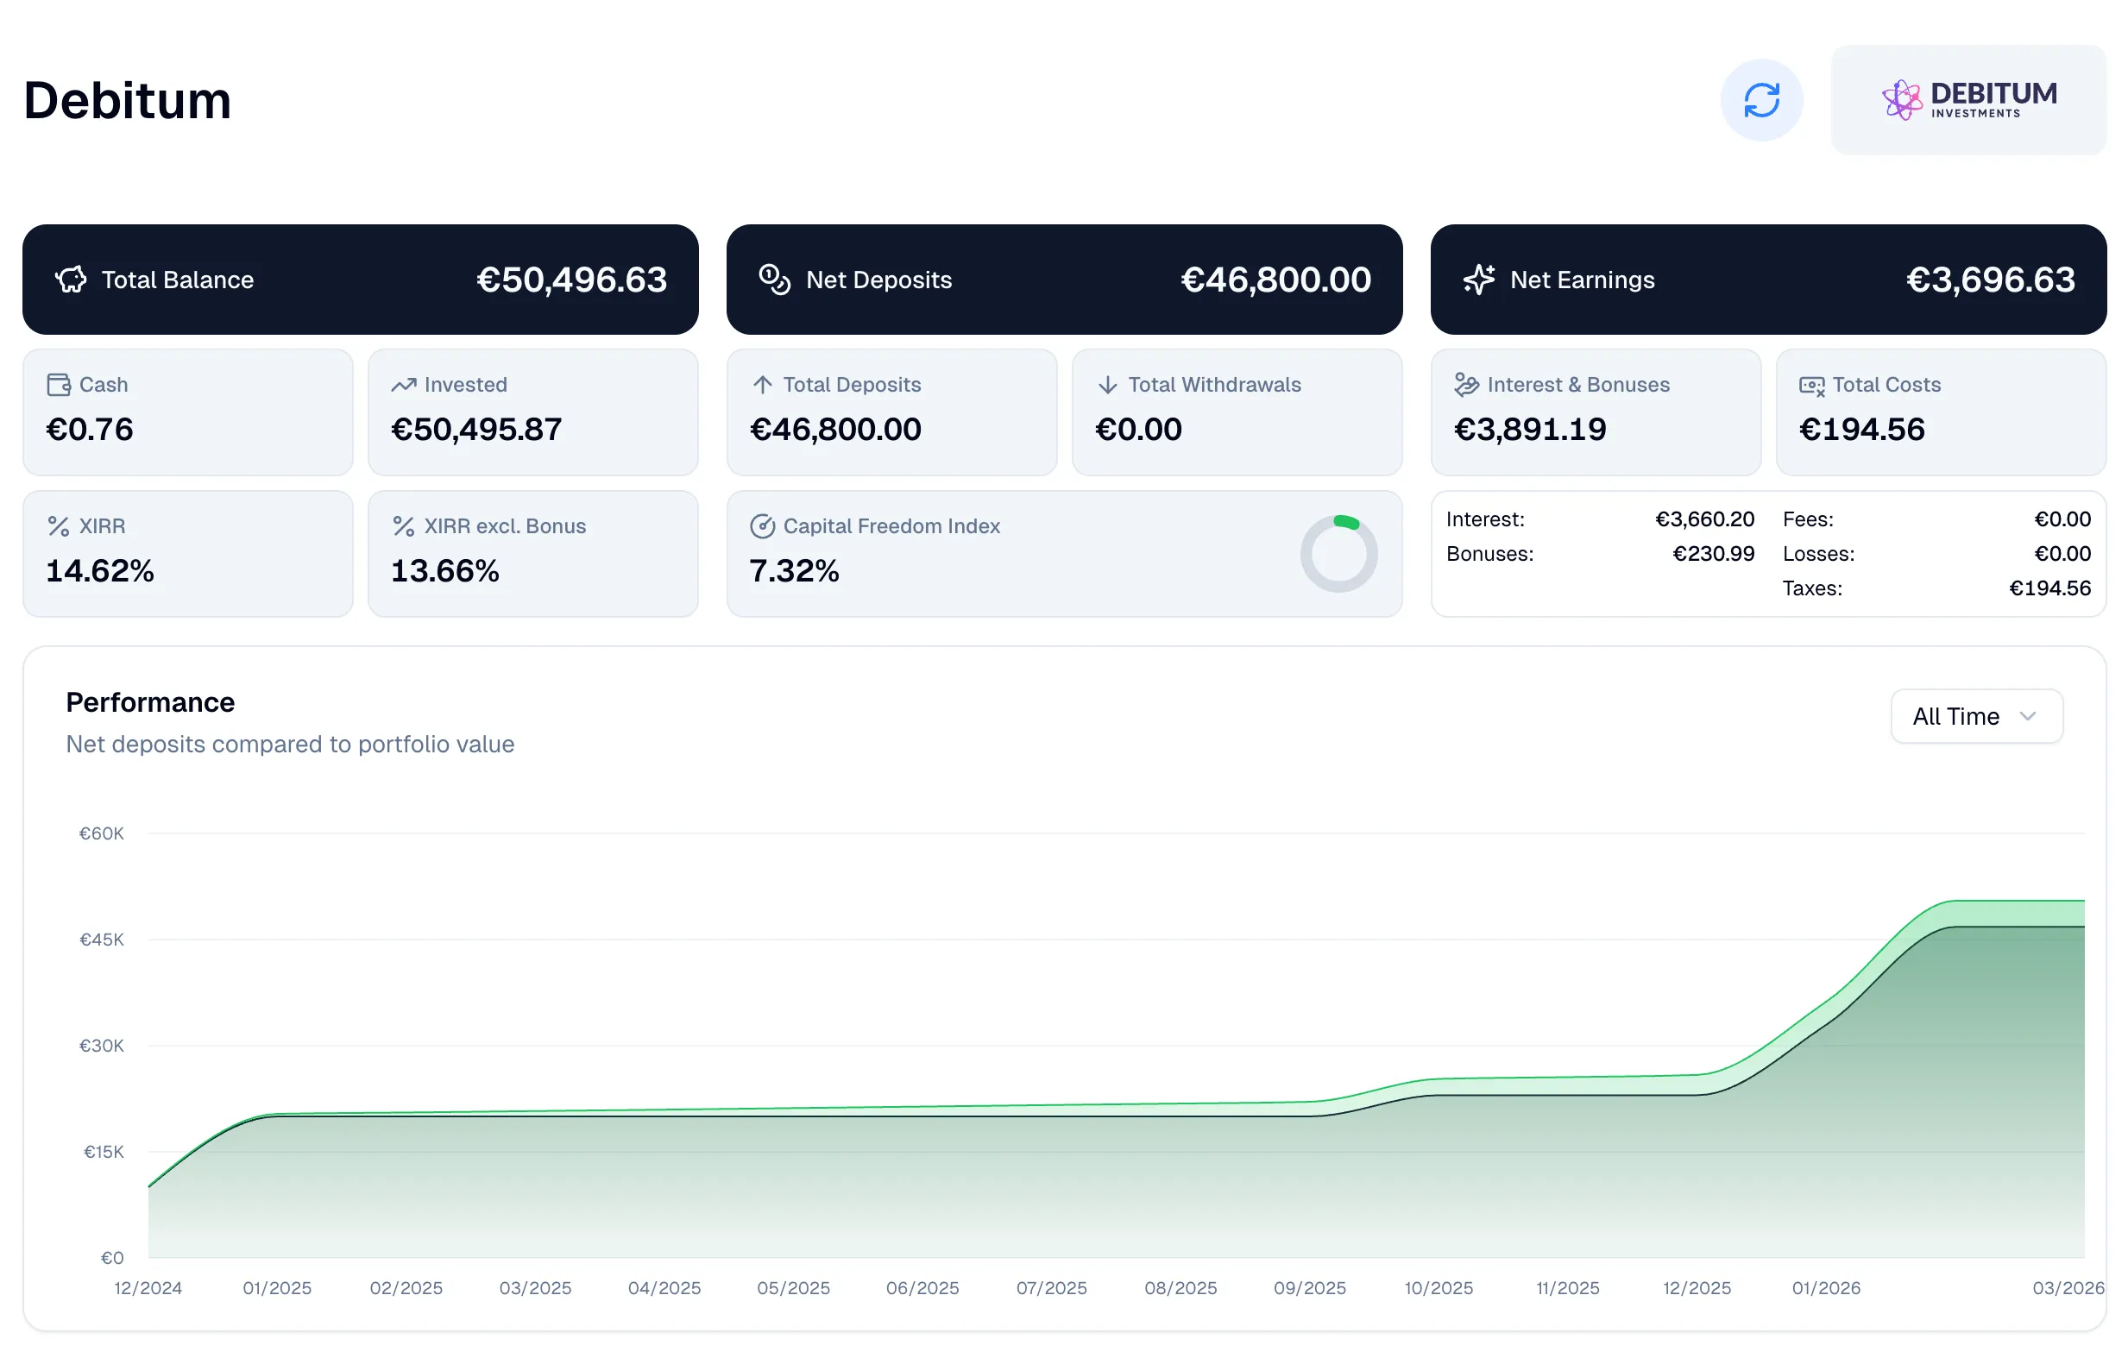Click the downward arrow icon for Total Withdrawals
Image resolution: width=2128 pixels, height=1358 pixels.
pyautogui.click(x=1106, y=384)
